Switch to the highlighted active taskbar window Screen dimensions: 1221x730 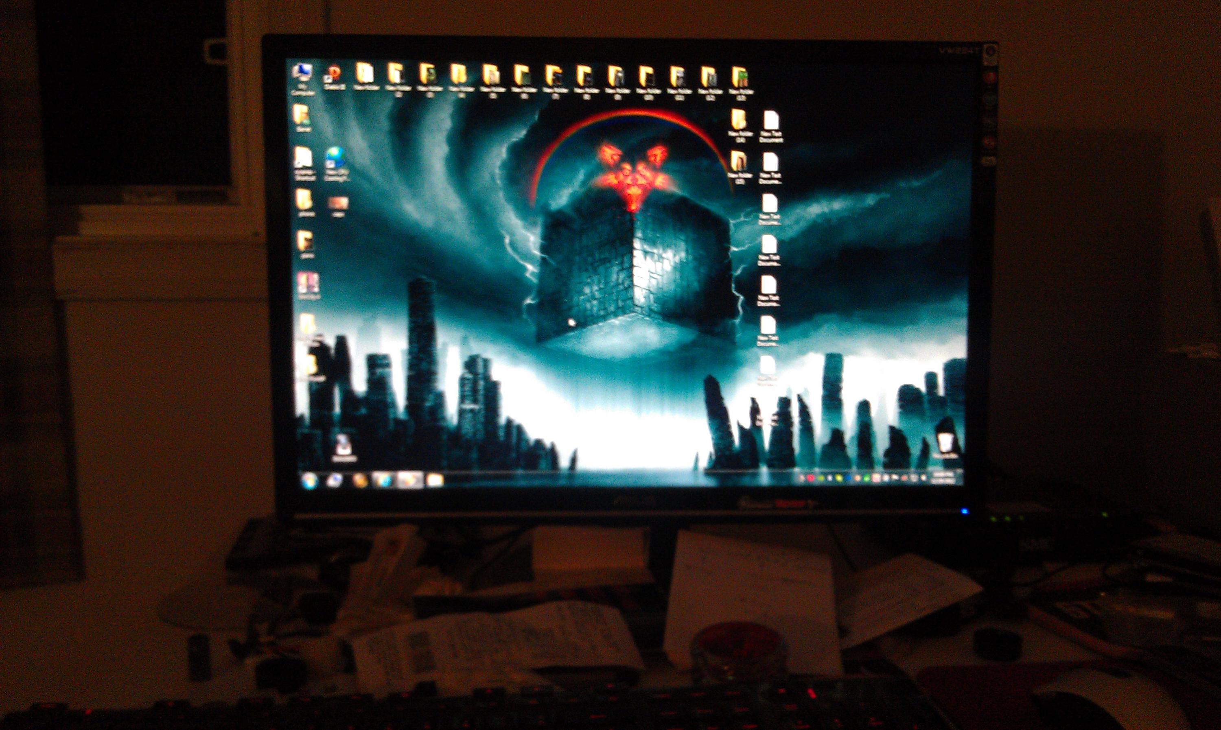411,480
